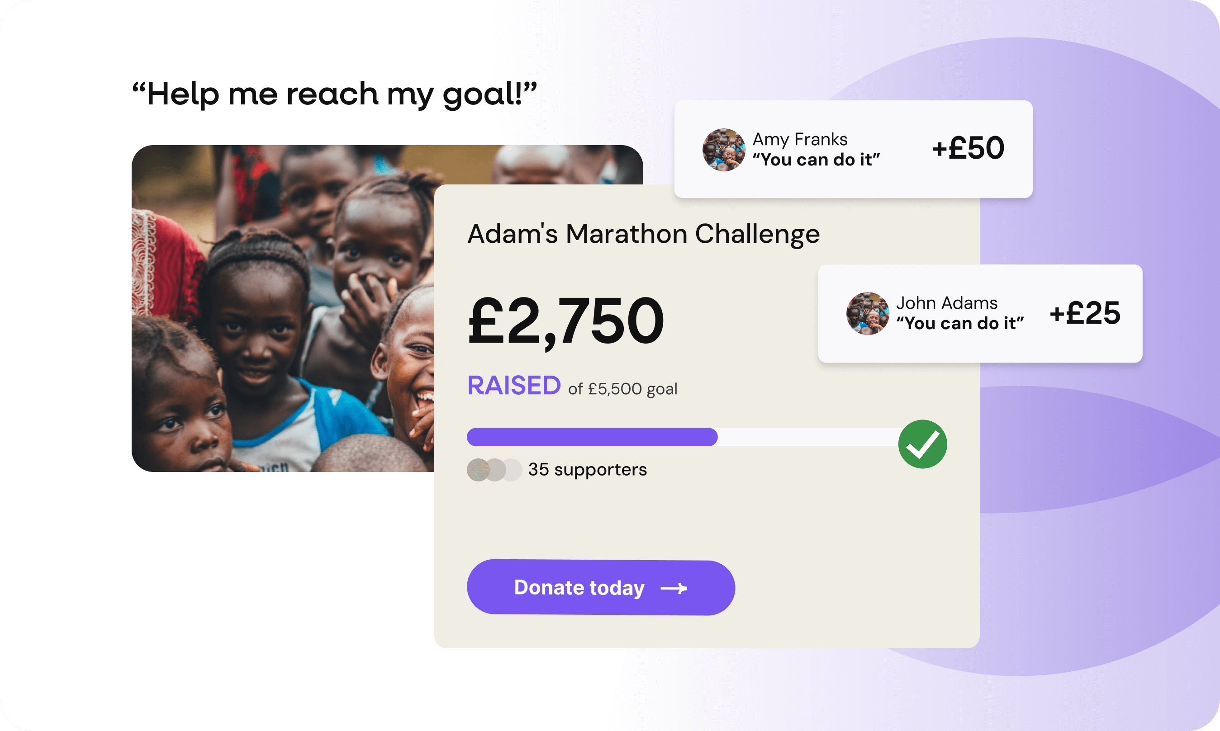Image resolution: width=1220 pixels, height=731 pixels.
Task: Click the £2,750 raised amount
Action: tap(565, 321)
